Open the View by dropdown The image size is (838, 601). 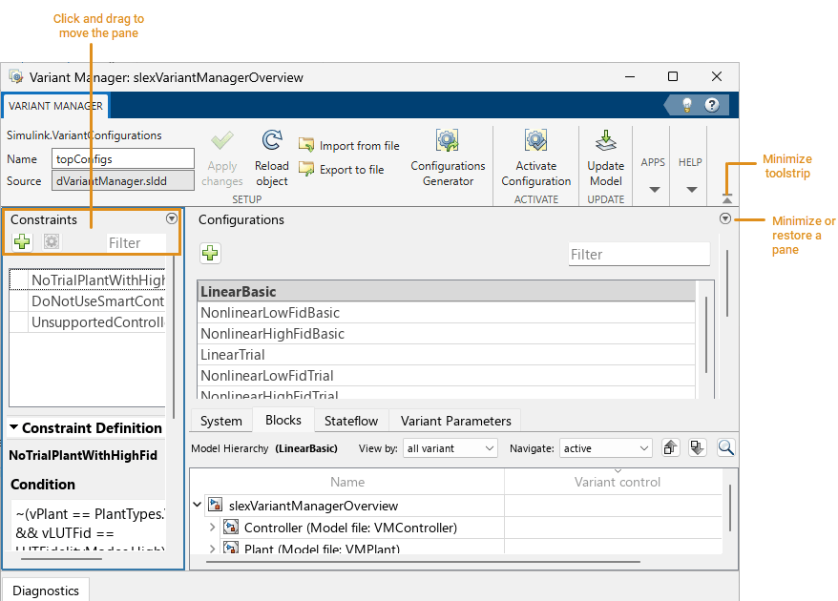(x=450, y=448)
